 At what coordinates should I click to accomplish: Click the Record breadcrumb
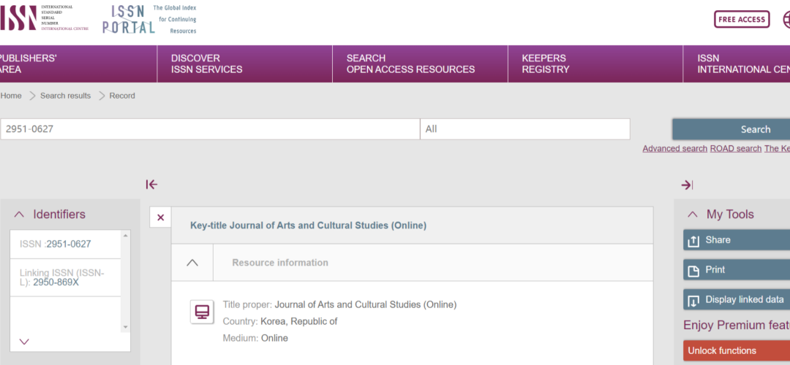tap(122, 96)
